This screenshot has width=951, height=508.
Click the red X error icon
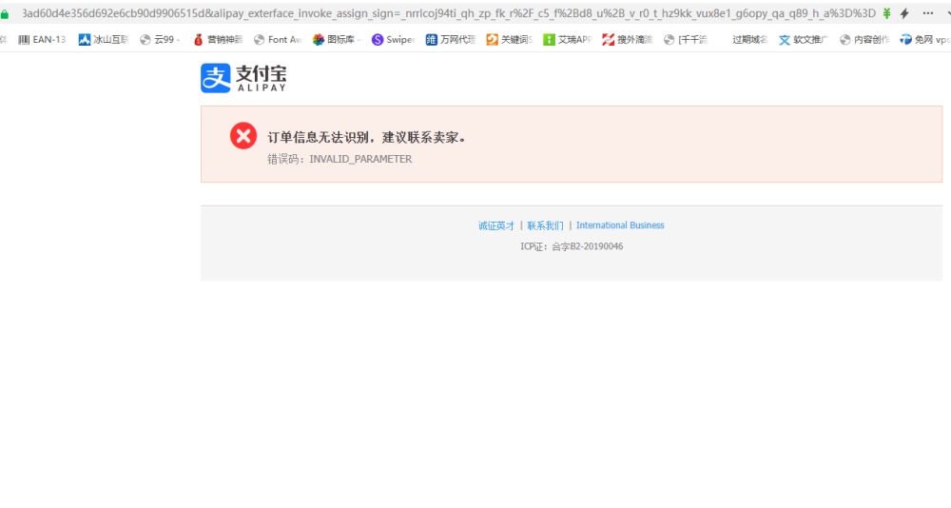pyautogui.click(x=243, y=136)
